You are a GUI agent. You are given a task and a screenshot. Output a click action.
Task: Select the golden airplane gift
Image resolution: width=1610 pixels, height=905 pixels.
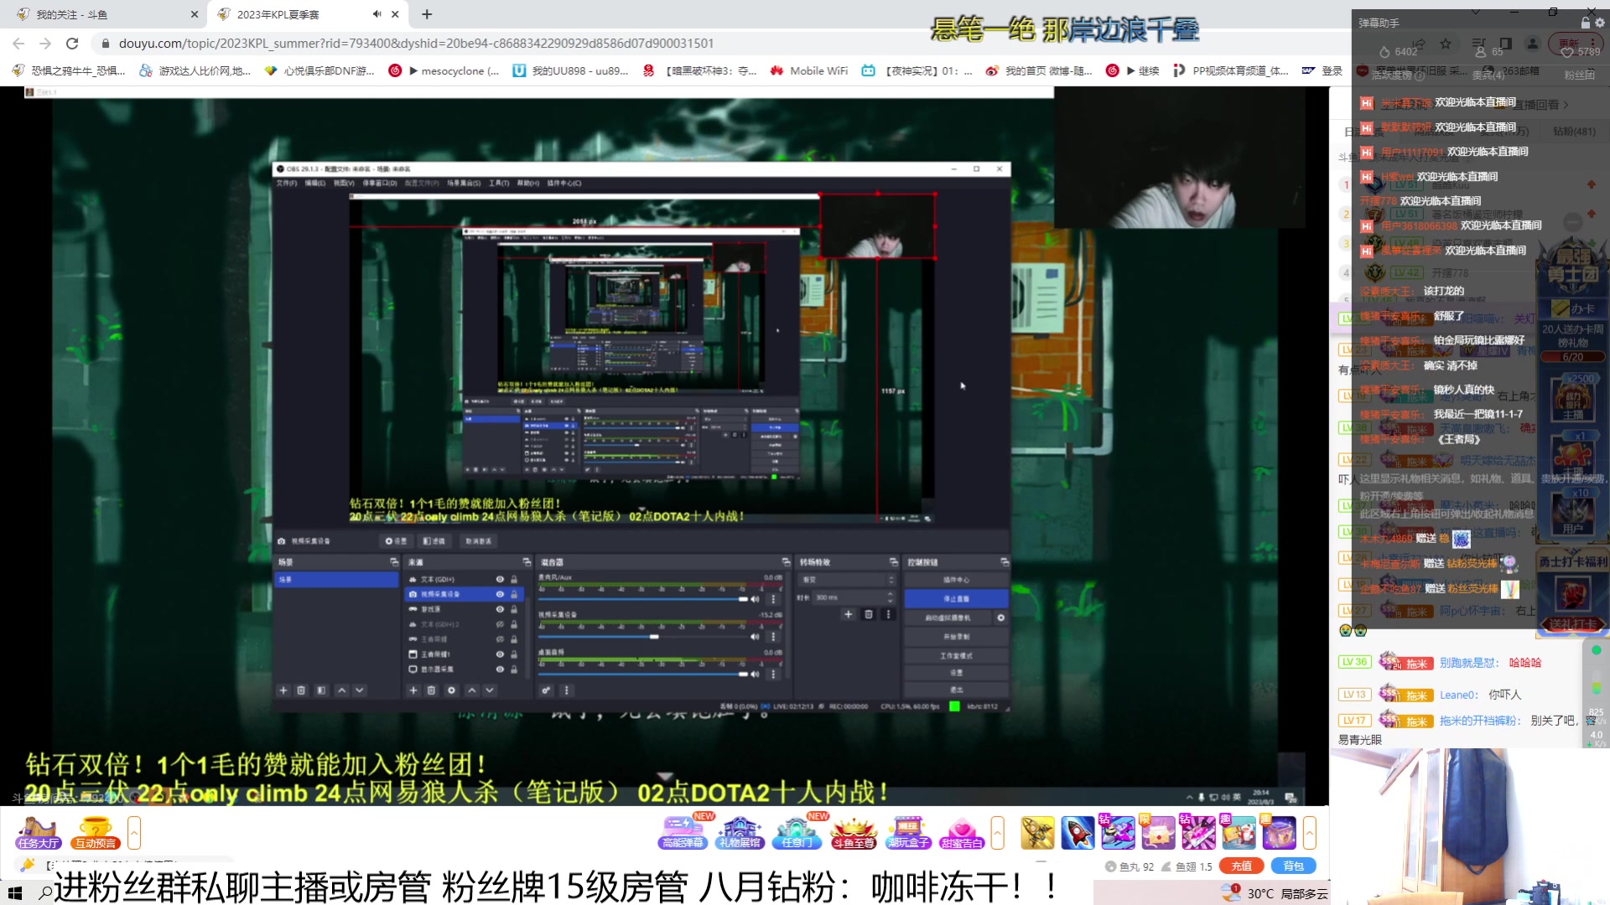[1037, 832]
